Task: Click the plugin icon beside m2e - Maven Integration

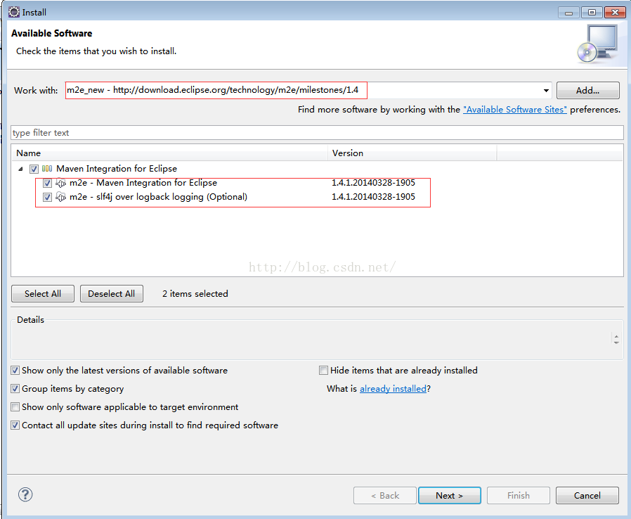Action: pyautogui.click(x=60, y=184)
